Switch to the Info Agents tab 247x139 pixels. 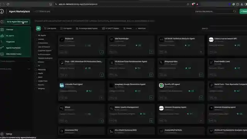(x=66, y=28)
